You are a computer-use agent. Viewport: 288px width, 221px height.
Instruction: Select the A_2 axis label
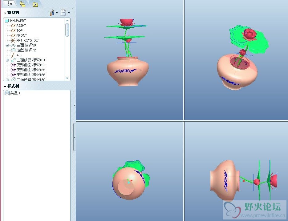pos(19,55)
